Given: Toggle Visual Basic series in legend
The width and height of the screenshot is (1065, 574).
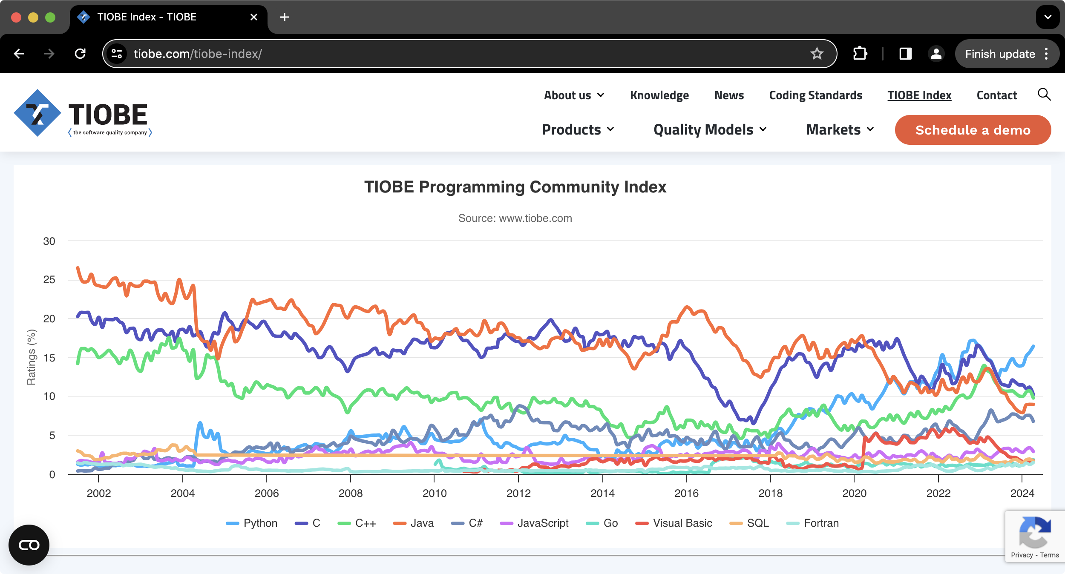Looking at the screenshot, I should tap(674, 523).
